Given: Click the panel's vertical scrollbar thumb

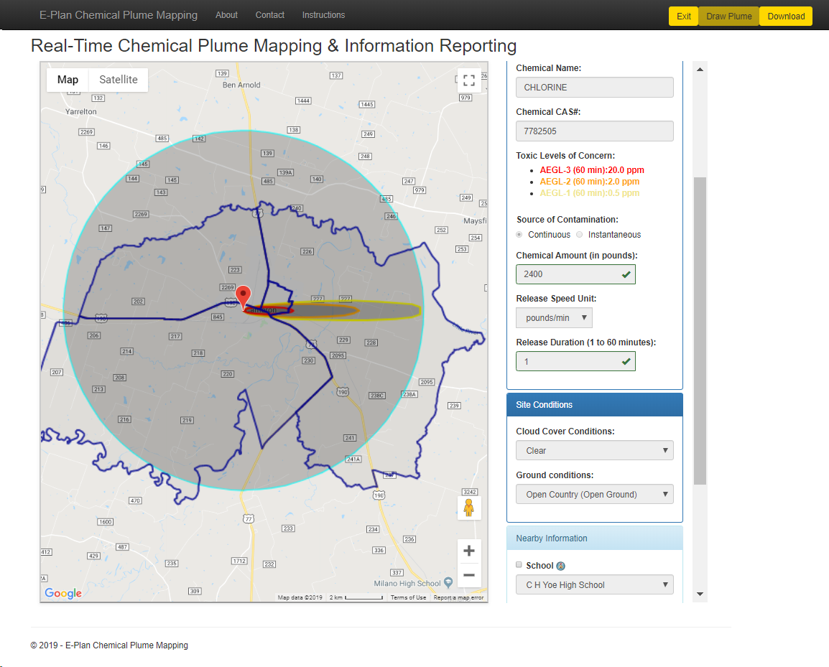Looking at the screenshot, I should [700, 330].
